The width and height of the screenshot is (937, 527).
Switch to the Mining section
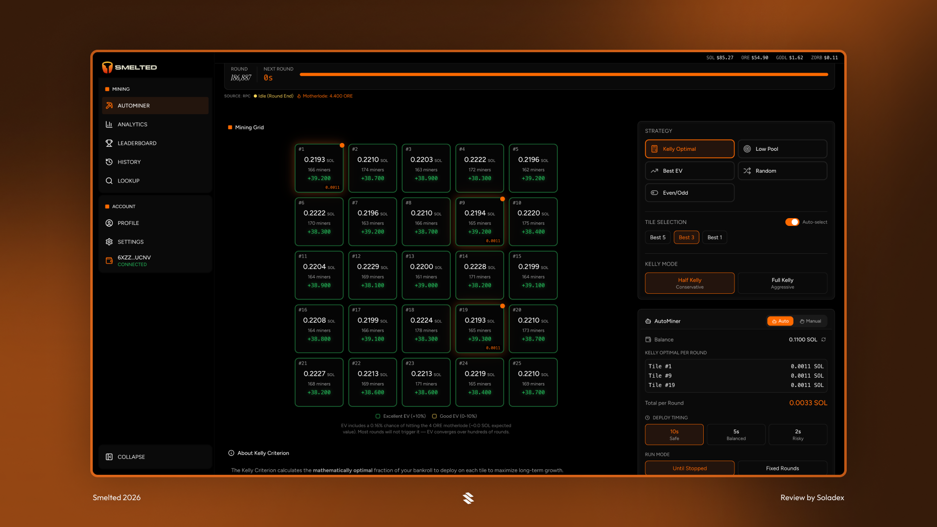click(121, 89)
